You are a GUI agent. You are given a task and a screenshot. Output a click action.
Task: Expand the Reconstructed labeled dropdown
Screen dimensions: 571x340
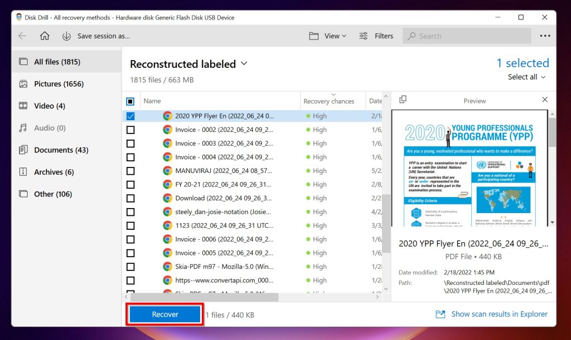click(244, 64)
